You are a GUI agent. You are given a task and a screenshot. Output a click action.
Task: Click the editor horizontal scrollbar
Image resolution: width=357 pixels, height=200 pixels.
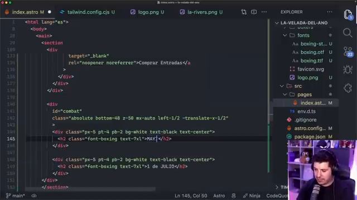coord(90,189)
